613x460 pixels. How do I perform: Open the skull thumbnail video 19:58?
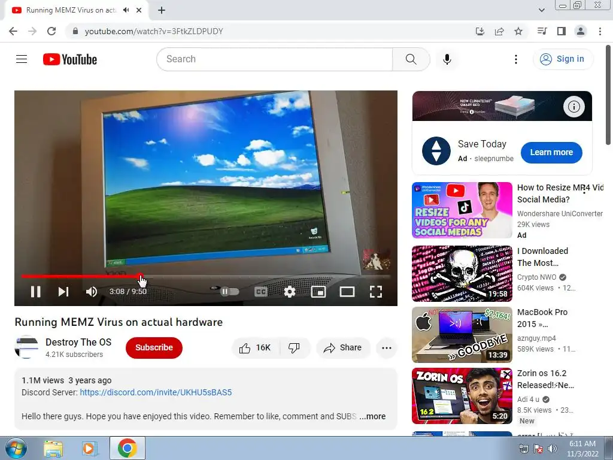point(462,273)
